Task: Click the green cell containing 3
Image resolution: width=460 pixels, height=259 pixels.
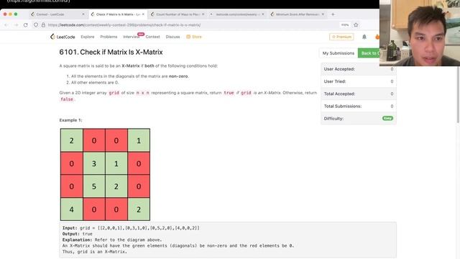Action: pos(94,163)
